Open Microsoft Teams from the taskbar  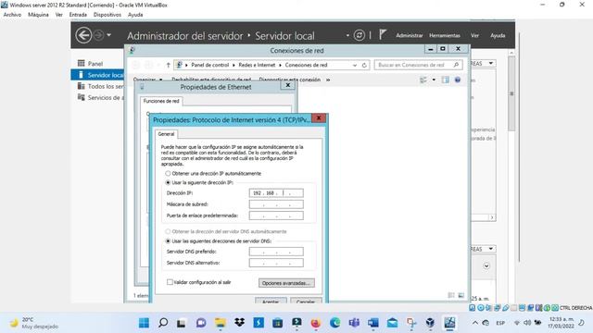click(354, 323)
